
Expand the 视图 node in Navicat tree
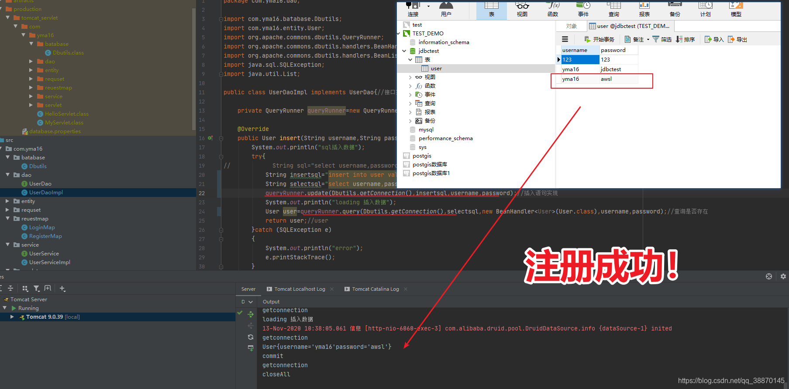point(410,77)
